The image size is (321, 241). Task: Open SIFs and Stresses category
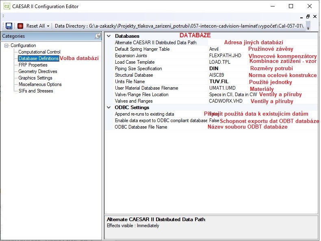pos(36,91)
